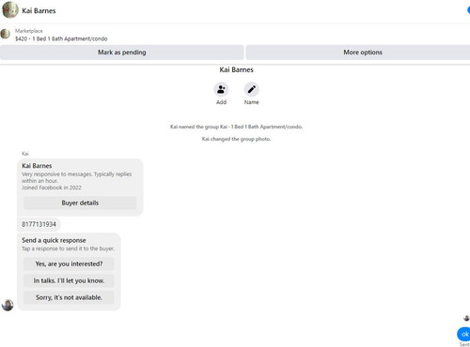Click the 'Kai named the group' notice
This screenshot has height=347, width=470.
(x=236, y=127)
